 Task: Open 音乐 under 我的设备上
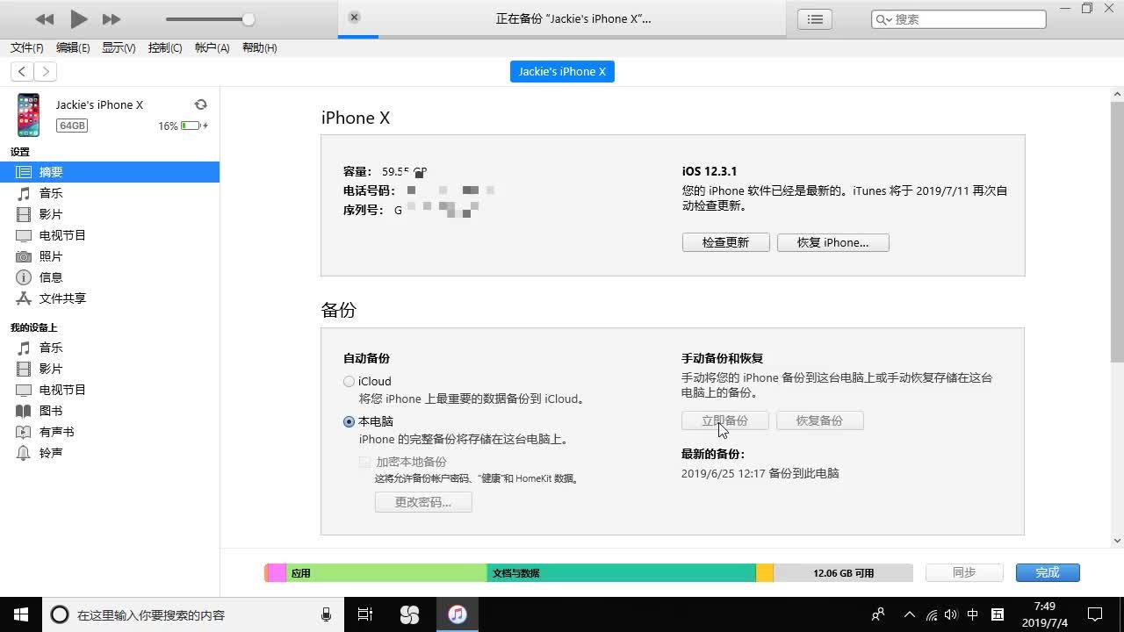click(110, 348)
